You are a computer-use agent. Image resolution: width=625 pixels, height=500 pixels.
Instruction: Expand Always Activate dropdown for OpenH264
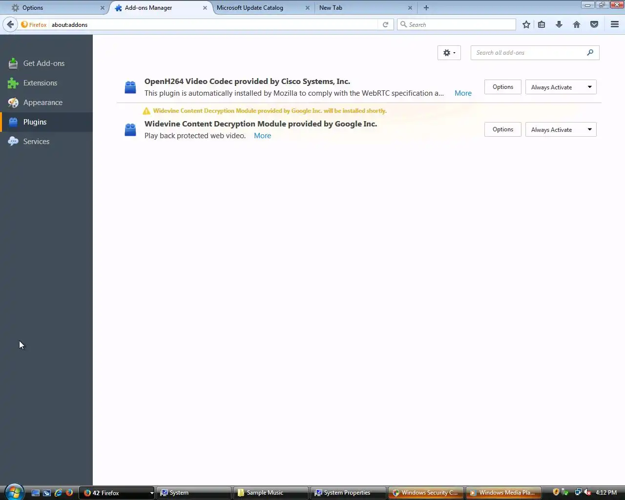click(561, 87)
